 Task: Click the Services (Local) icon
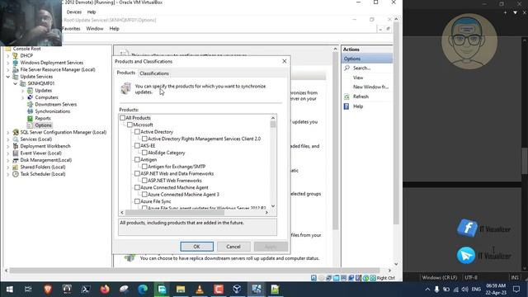15,139
